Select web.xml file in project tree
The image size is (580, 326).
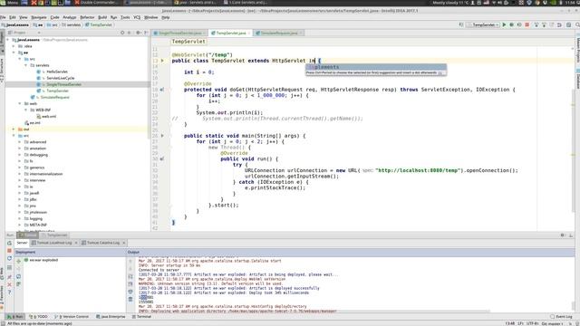(49, 117)
